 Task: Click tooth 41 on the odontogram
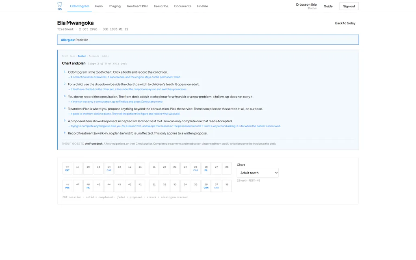[x=140, y=186]
